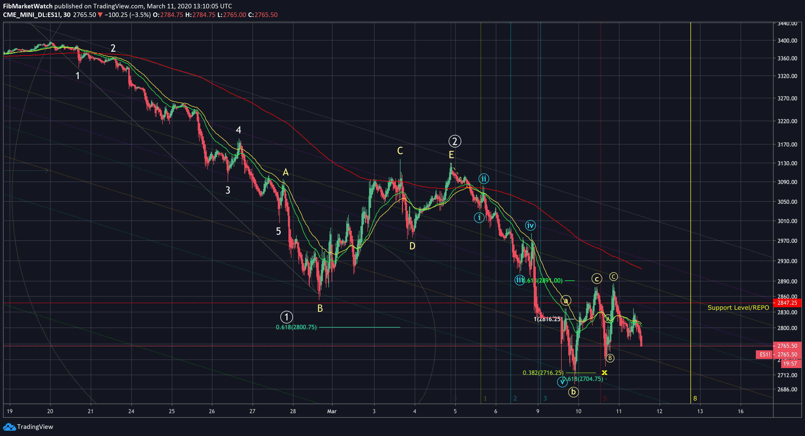Click the 2890.00 price axis label
Screen dimensions: 805x436
[x=788, y=281]
